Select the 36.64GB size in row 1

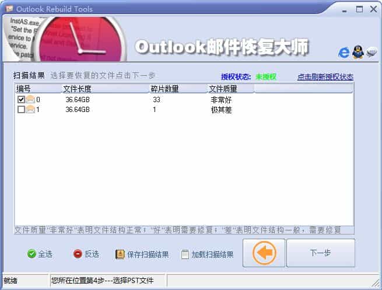click(78, 110)
